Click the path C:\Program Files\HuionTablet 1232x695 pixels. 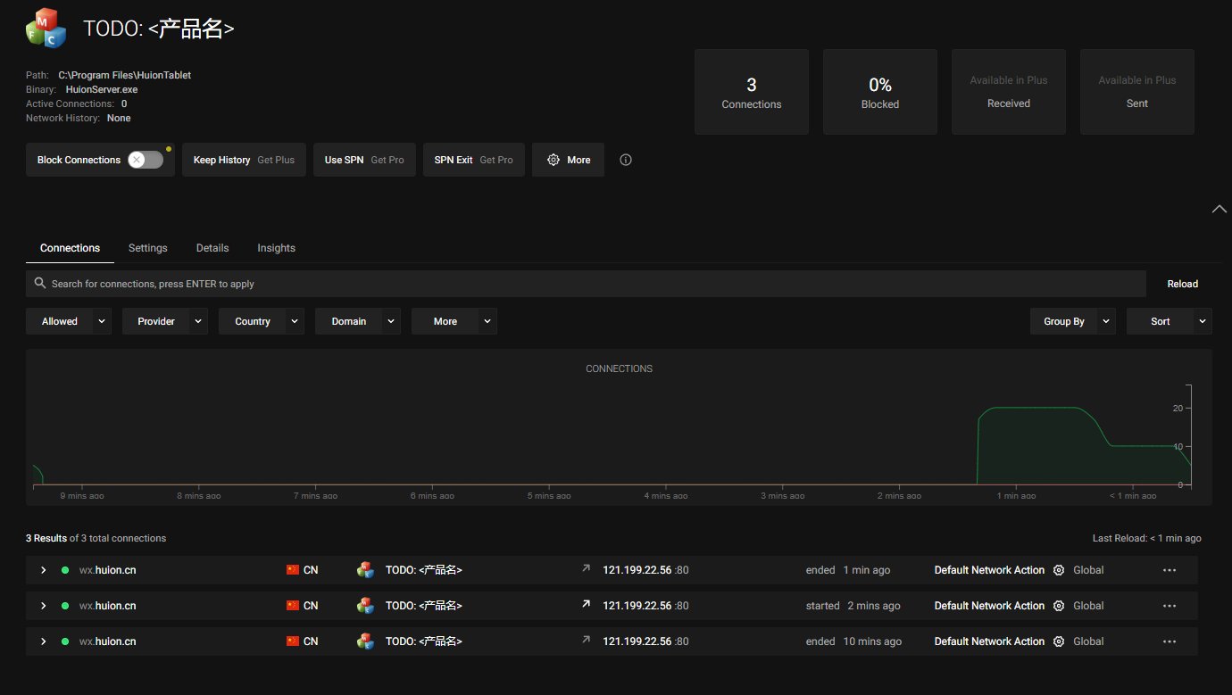coord(125,75)
